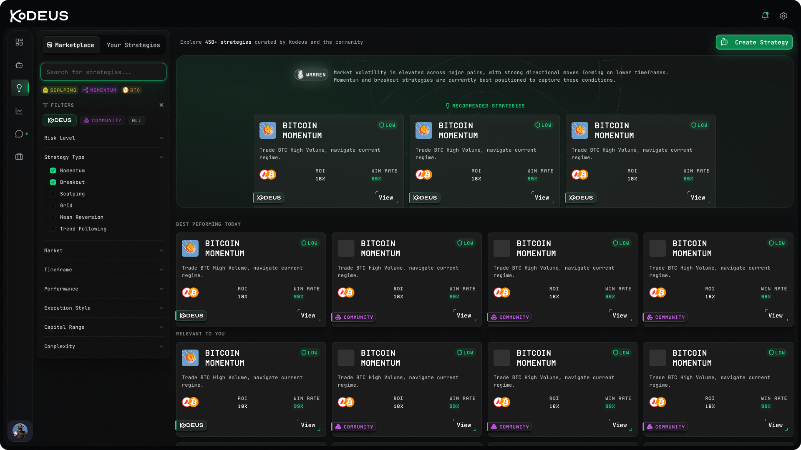
Task: Select the Community source filter toggle
Action: 103,120
